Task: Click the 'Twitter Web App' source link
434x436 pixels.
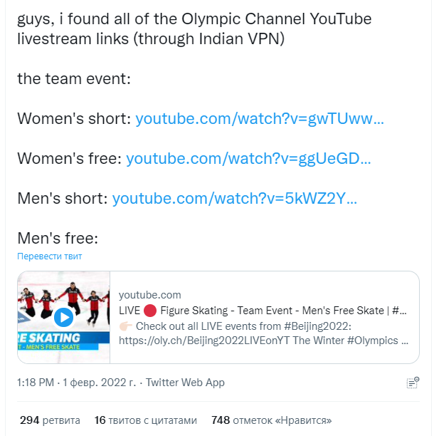Action: pos(186,383)
